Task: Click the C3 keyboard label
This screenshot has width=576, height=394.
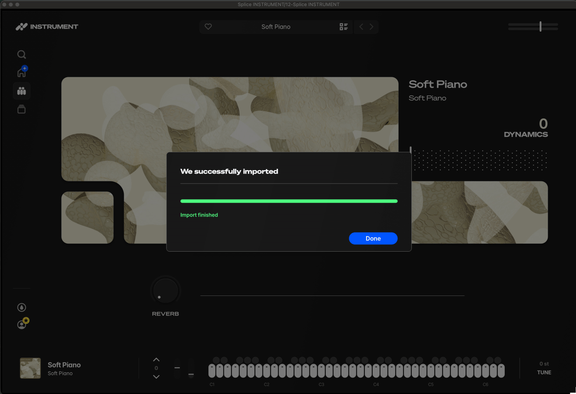Action: click(x=321, y=384)
